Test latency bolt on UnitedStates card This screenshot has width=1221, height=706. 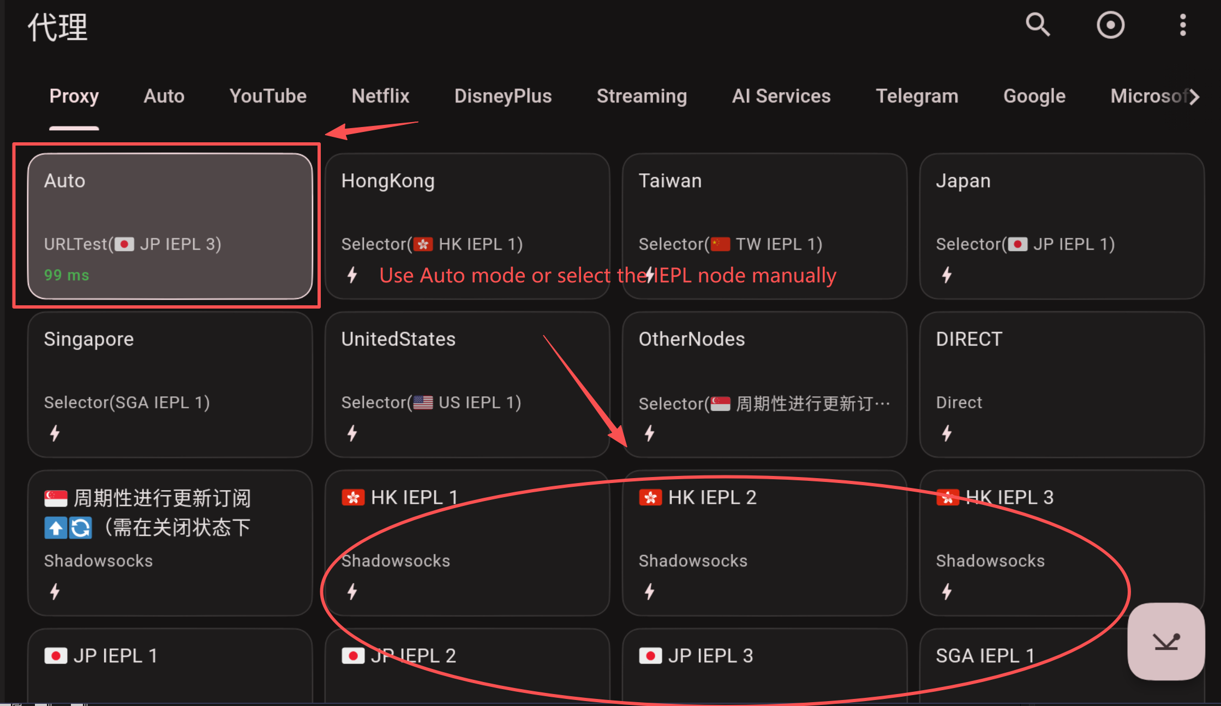click(x=352, y=433)
